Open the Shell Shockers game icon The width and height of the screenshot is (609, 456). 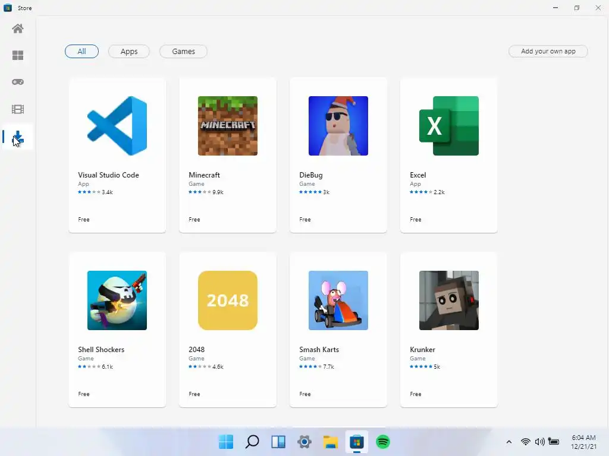[x=117, y=300]
